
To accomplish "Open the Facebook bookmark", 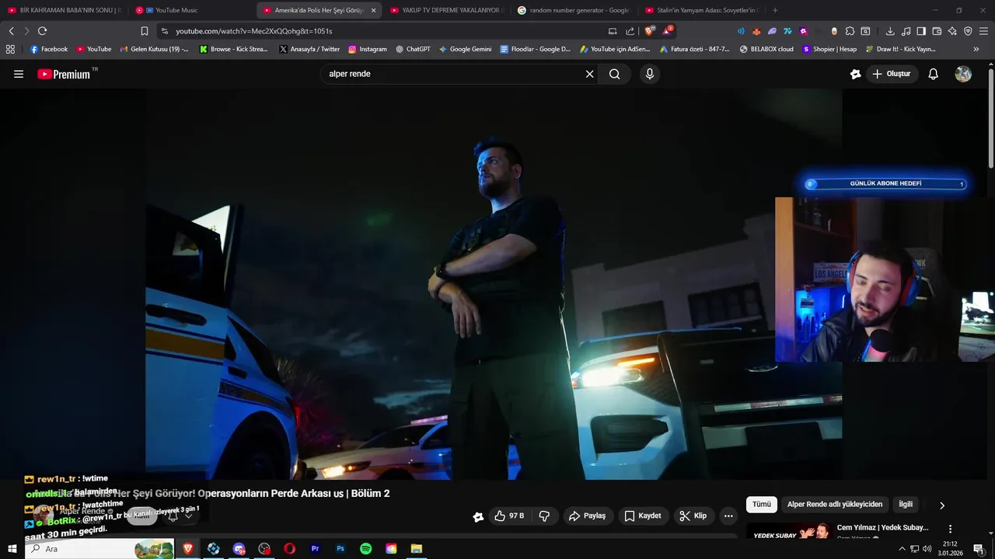I will point(49,49).
